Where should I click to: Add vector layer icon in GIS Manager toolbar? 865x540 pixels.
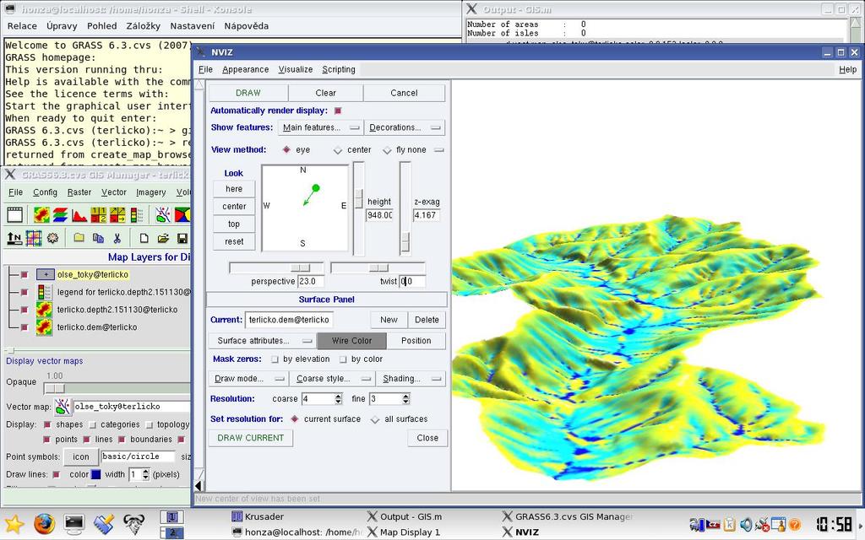tap(163, 214)
